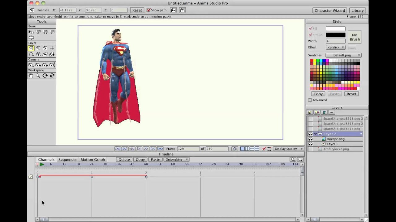Click the black Stroke color well
This screenshot has width=396, height=222.
[335, 35]
